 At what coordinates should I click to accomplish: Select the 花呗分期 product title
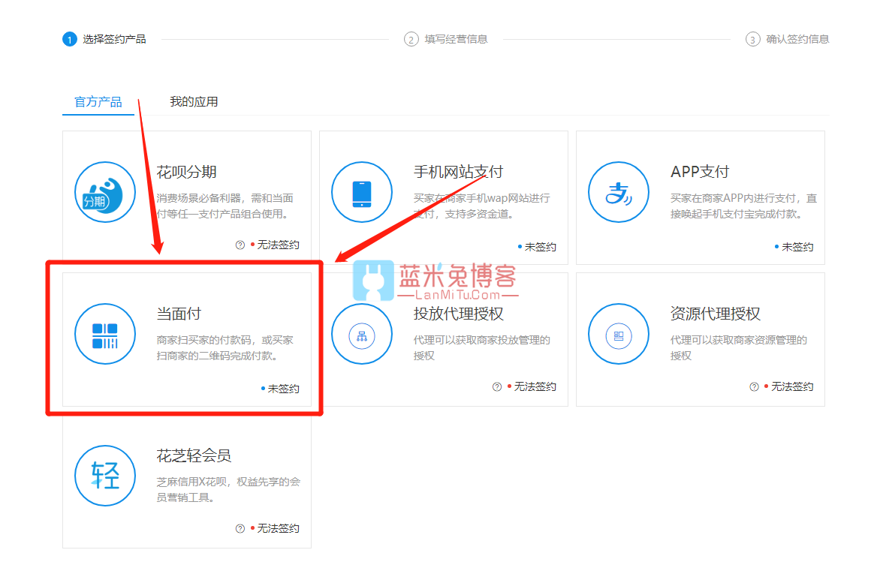(x=187, y=172)
